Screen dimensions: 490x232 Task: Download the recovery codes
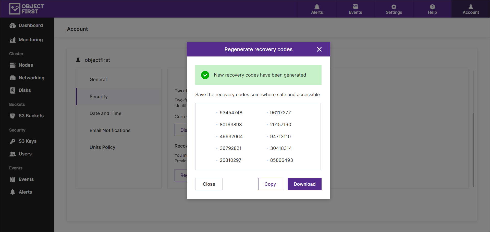304,184
